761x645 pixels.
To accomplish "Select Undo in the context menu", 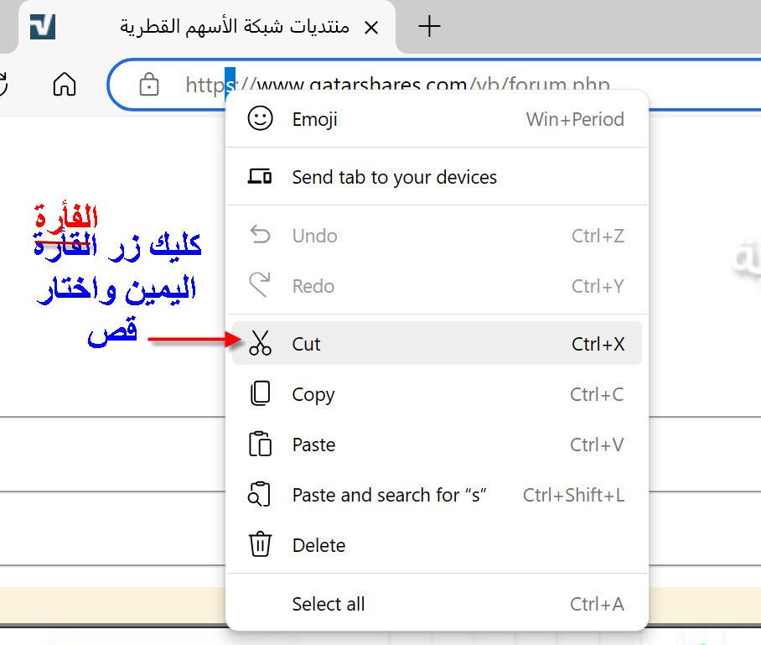I will 314,236.
